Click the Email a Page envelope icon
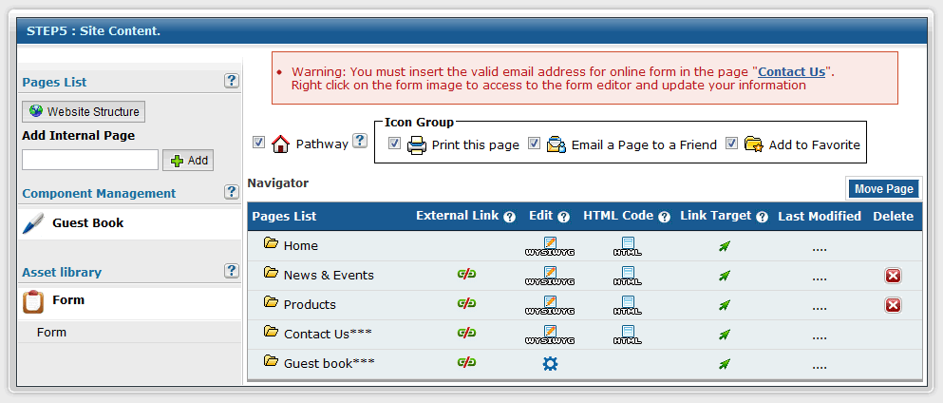This screenshot has width=943, height=403. (556, 145)
